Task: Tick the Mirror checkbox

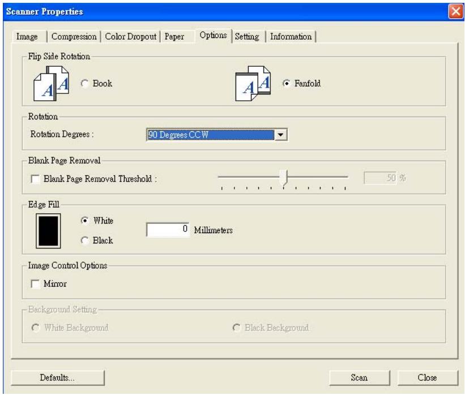Action: (35, 284)
